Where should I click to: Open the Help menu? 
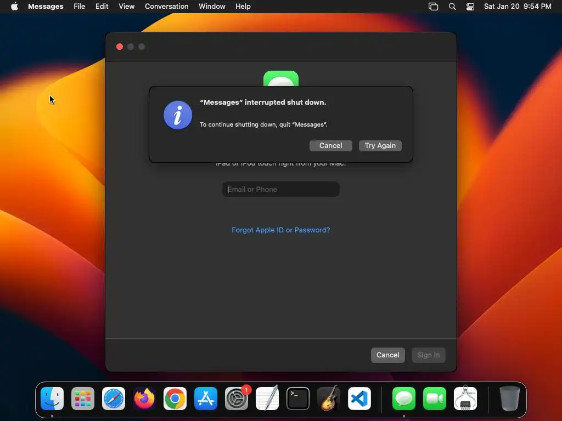tap(243, 6)
